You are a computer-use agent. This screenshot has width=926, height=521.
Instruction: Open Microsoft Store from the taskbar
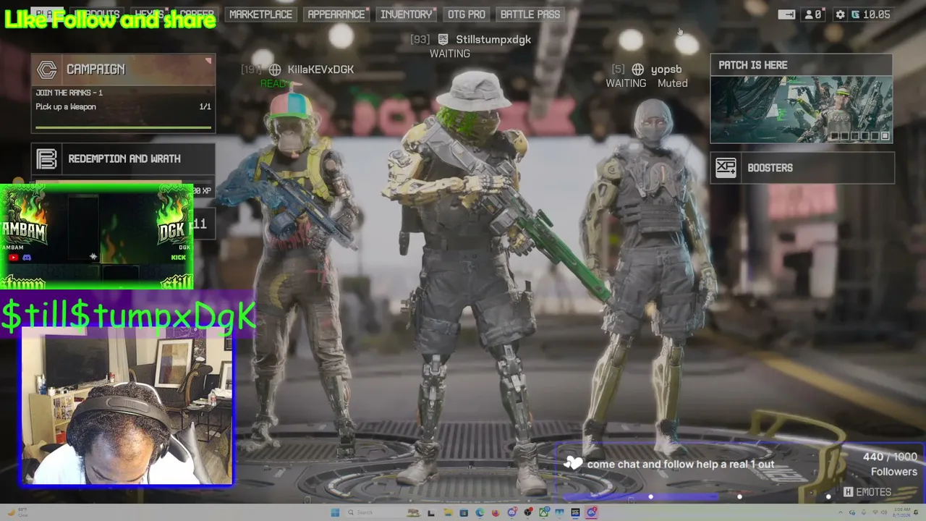tap(464, 513)
